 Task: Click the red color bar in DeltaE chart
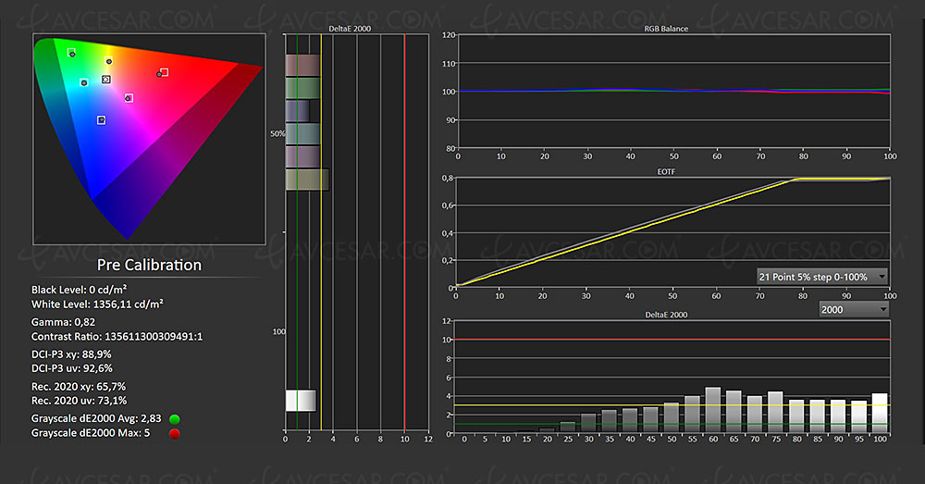pyautogui.click(x=302, y=65)
